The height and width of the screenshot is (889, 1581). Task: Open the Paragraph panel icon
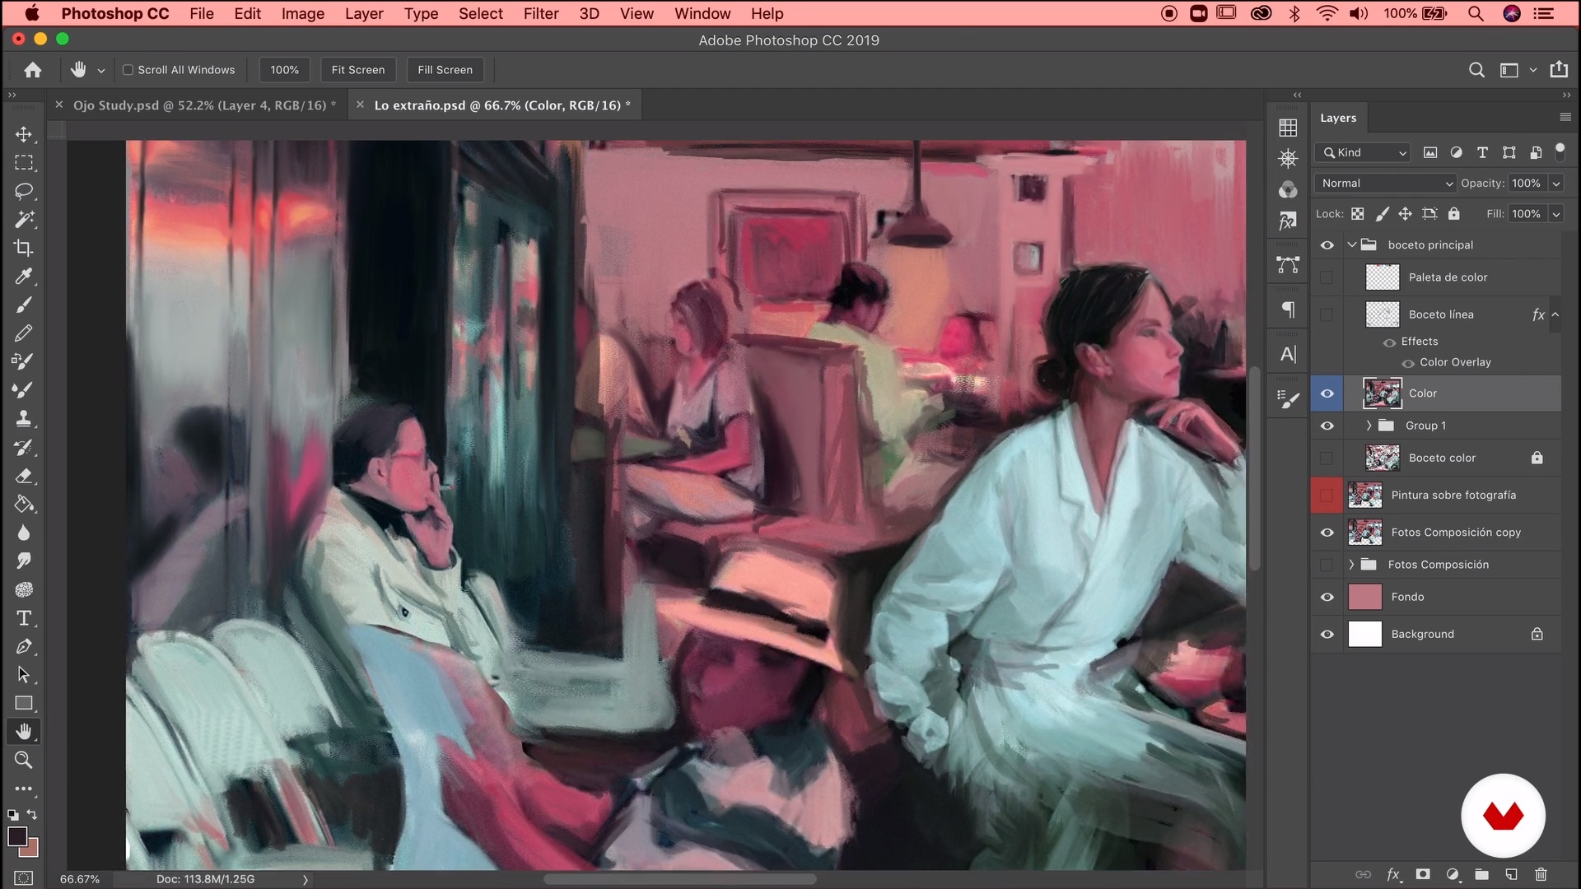[x=1288, y=310]
